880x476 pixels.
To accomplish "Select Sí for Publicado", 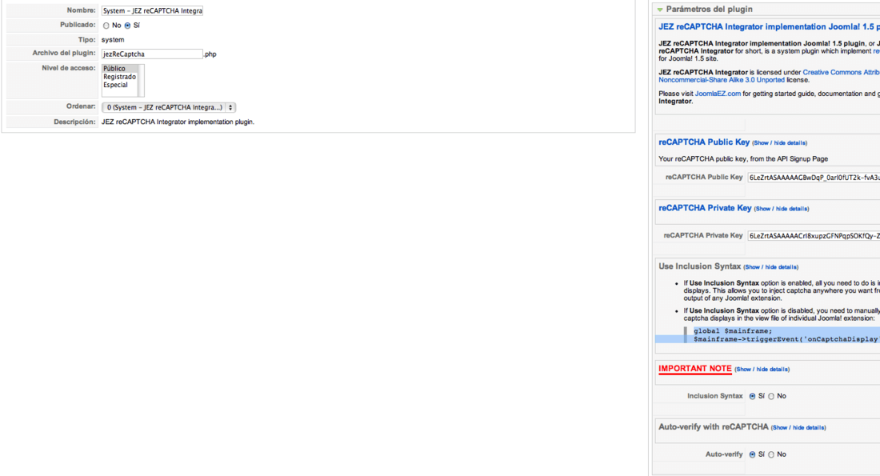I will [127, 26].
